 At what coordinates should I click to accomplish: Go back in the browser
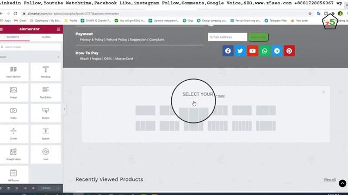[x=1, y=14]
